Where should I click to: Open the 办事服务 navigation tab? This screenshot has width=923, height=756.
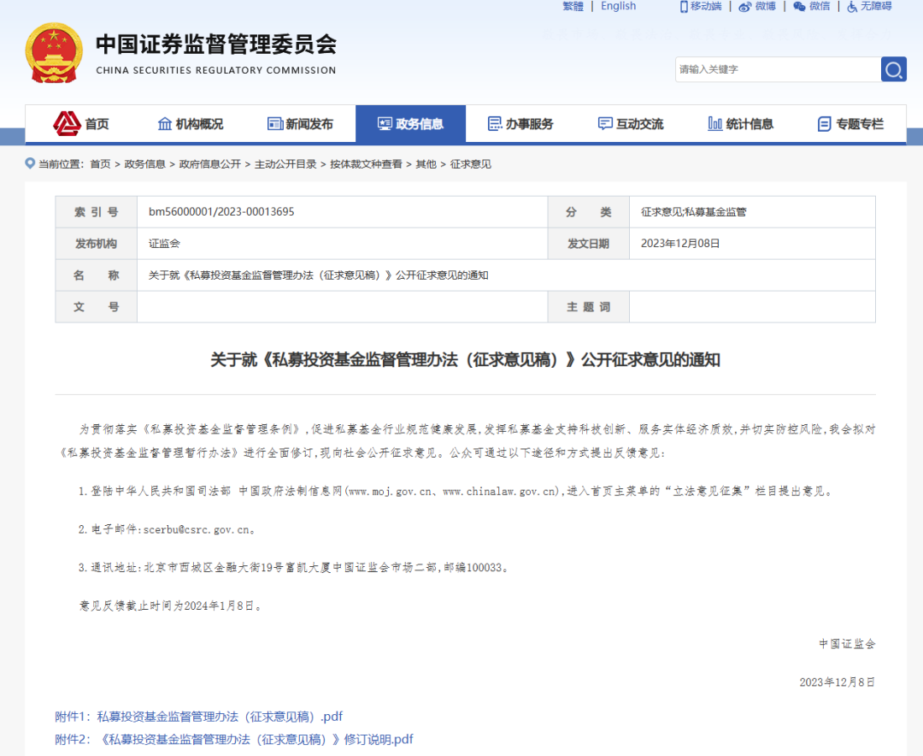coord(520,124)
